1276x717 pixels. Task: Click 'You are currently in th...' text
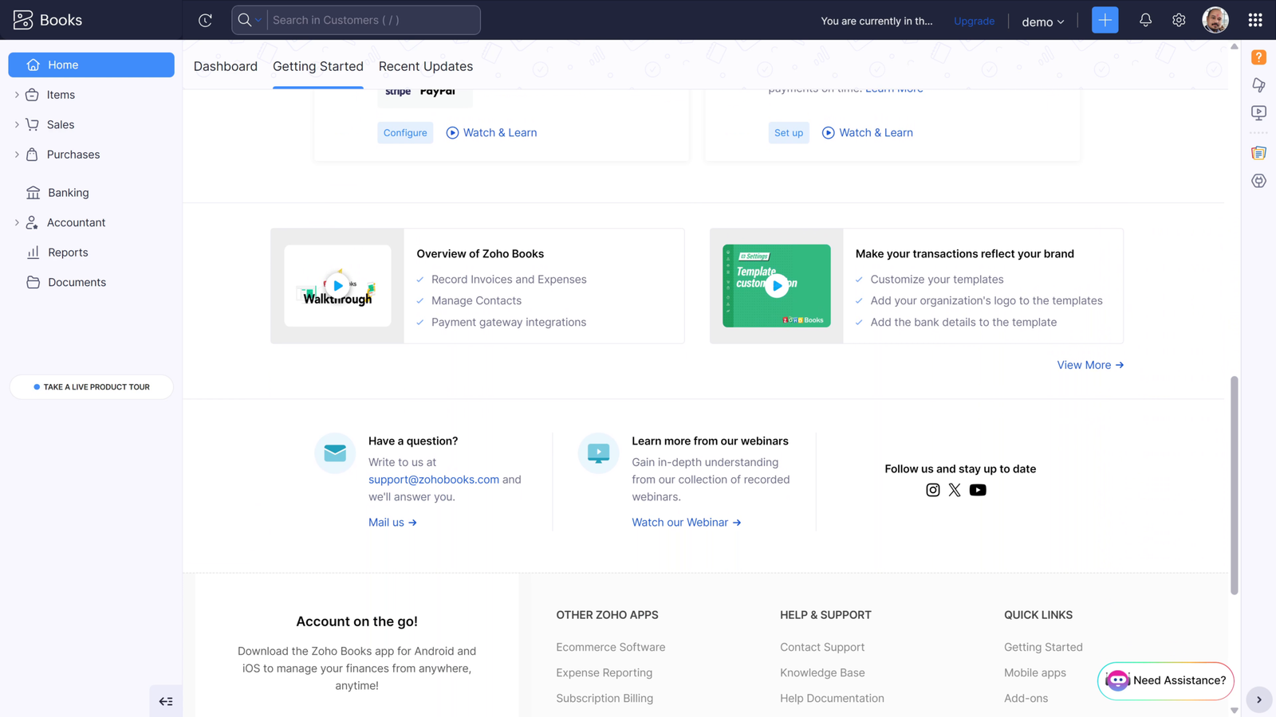point(876,21)
